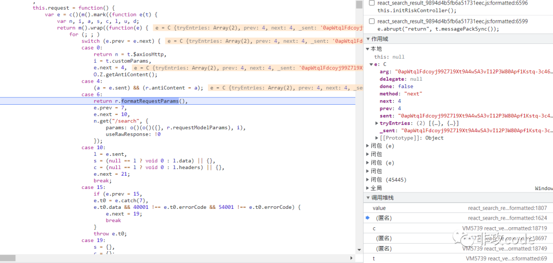Screen dimensions: 553x263
Task: Expand the second 闭包 (e) closure
Action: [x=368, y=163]
